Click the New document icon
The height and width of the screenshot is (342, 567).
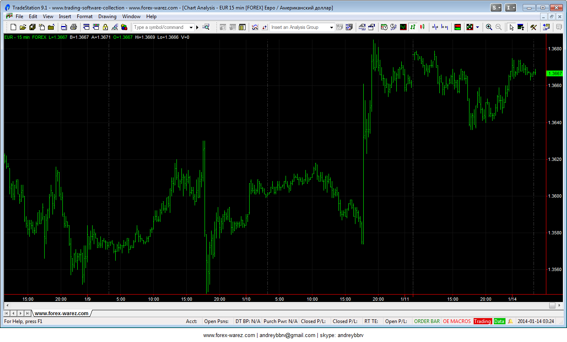tap(13, 27)
